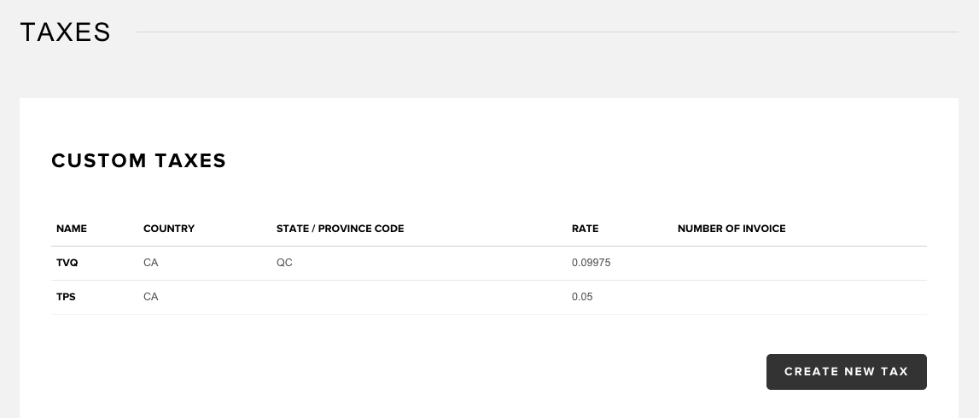Click the empty invoice number cell for TPS

(x=799, y=297)
